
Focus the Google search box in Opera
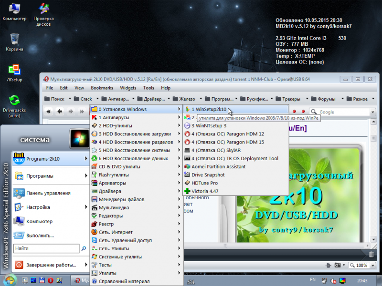[343, 112]
